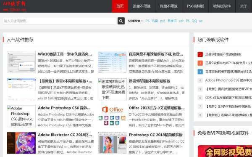252x157 pixels.
Task: Open the 【最新版】迅雷x不限速破解版 card title
Action: click(65, 81)
